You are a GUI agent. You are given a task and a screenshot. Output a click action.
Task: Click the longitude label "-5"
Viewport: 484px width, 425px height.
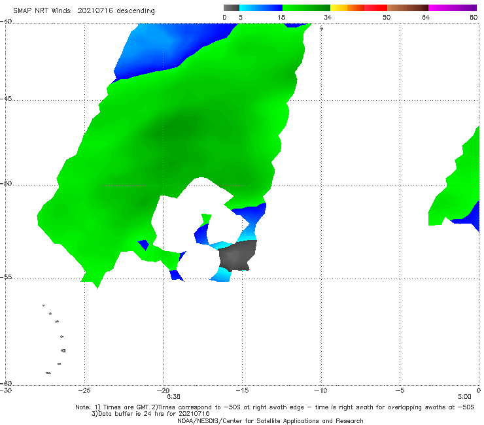[x=400, y=390]
